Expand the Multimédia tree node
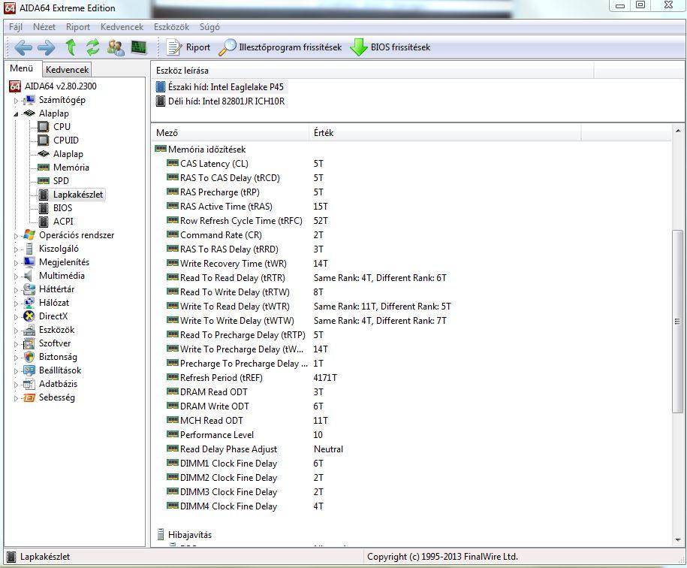The image size is (687, 568). 17,276
